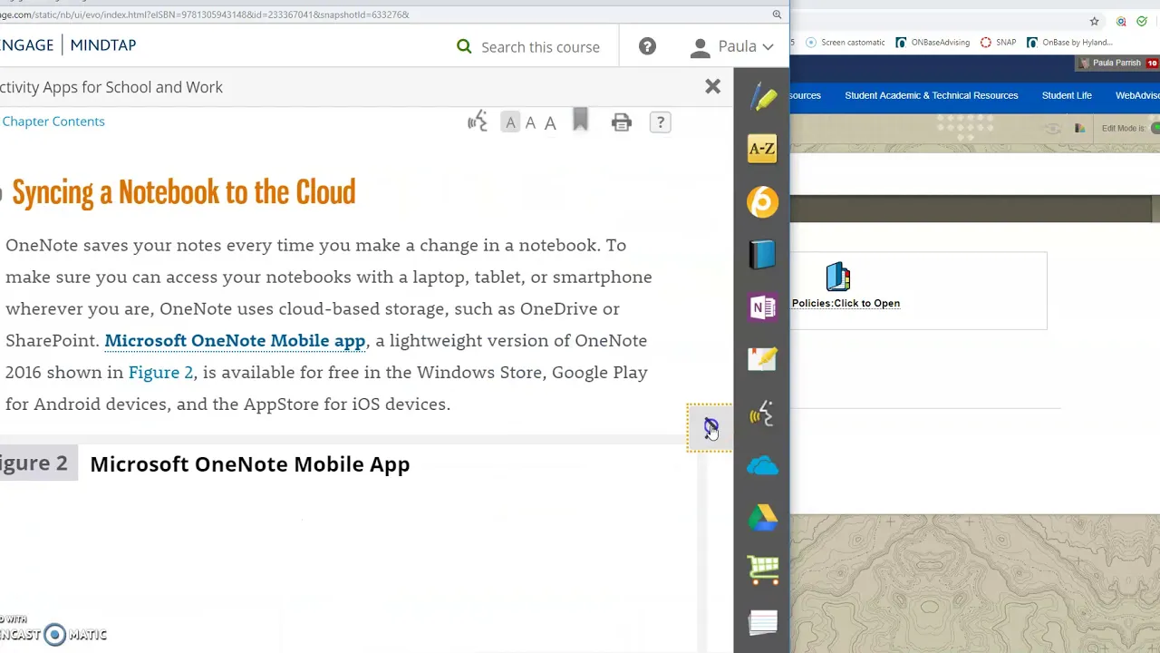Open the Google Drive app
Image resolution: width=1160 pixels, height=653 pixels.
pos(762,518)
